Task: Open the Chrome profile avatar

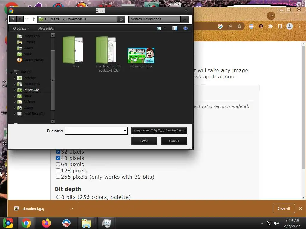Action: (289, 26)
